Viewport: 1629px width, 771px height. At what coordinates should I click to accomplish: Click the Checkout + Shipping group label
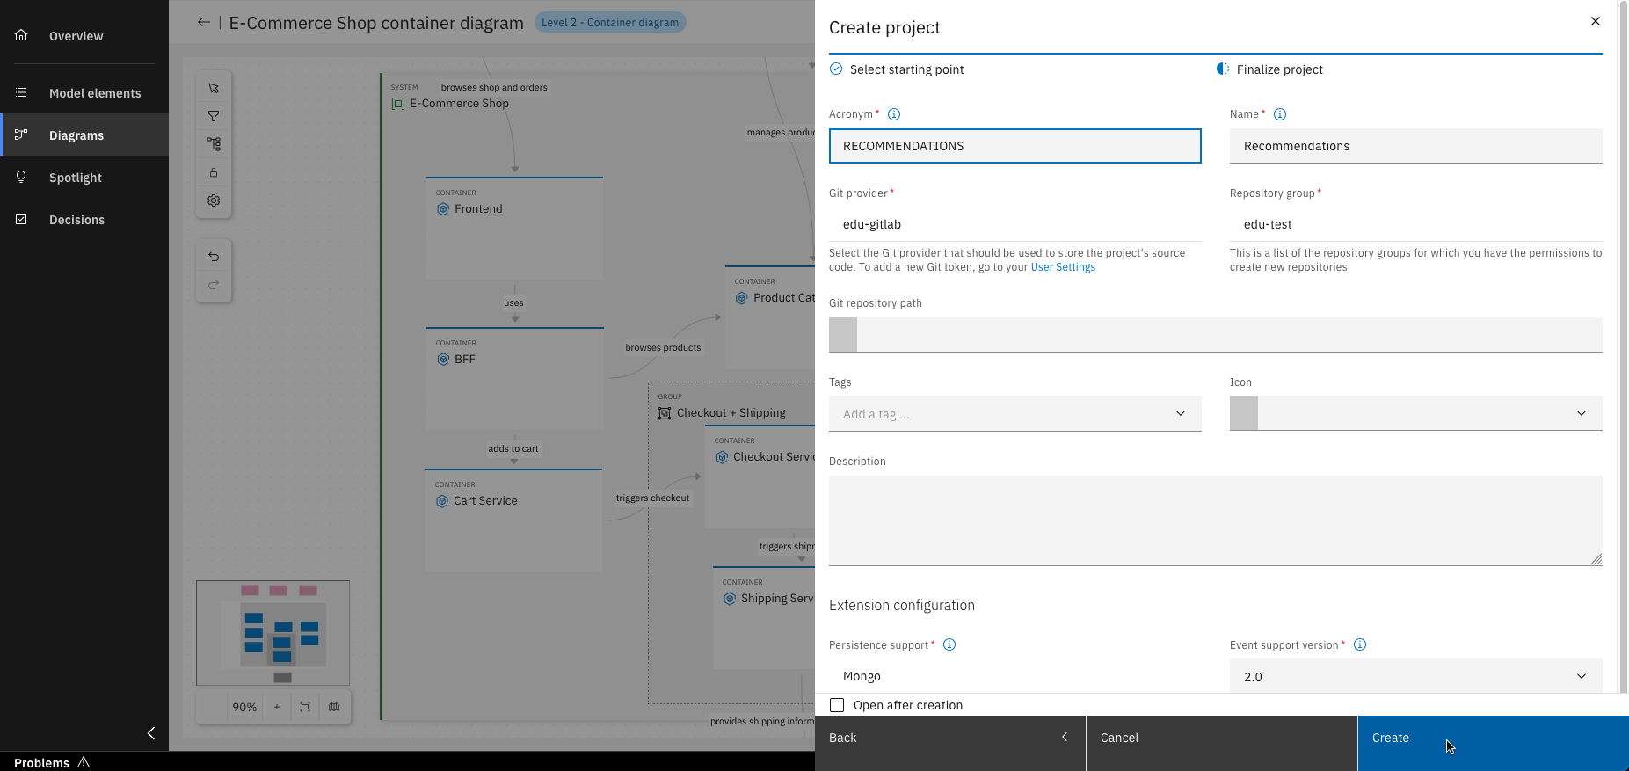[x=731, y=413]
